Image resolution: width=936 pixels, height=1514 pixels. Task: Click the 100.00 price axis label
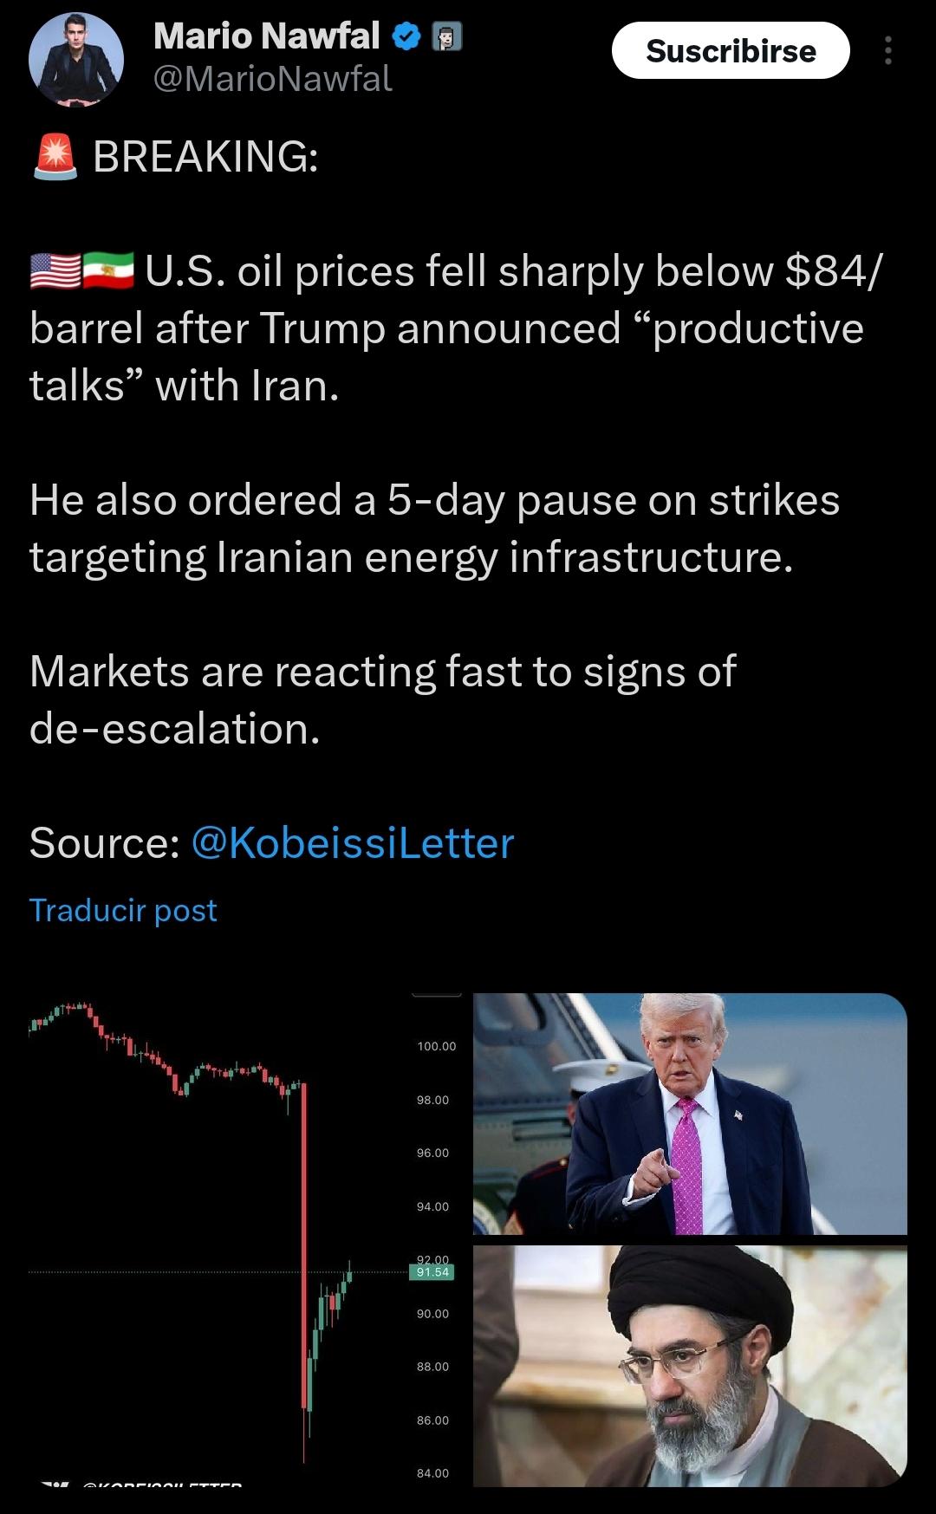[x=436, y=1046]
